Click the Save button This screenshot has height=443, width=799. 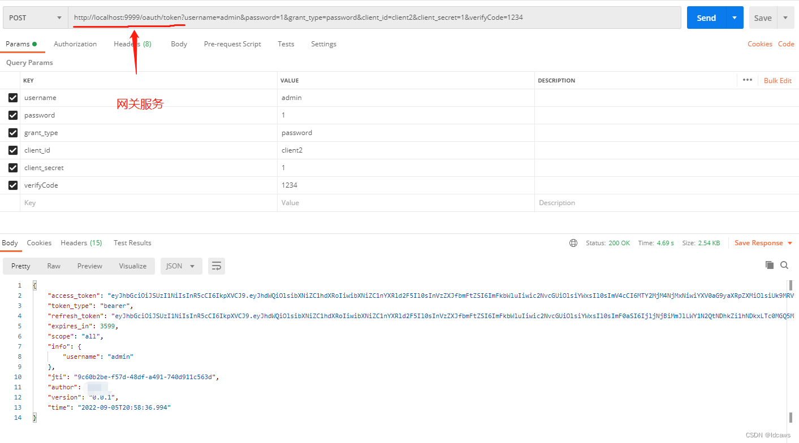(763, 18)
